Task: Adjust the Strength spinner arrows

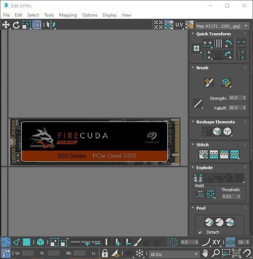Action: click(x=245, y=98)
